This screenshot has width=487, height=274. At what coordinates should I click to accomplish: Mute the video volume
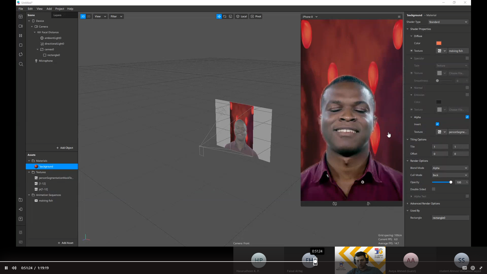pos(14,268)
